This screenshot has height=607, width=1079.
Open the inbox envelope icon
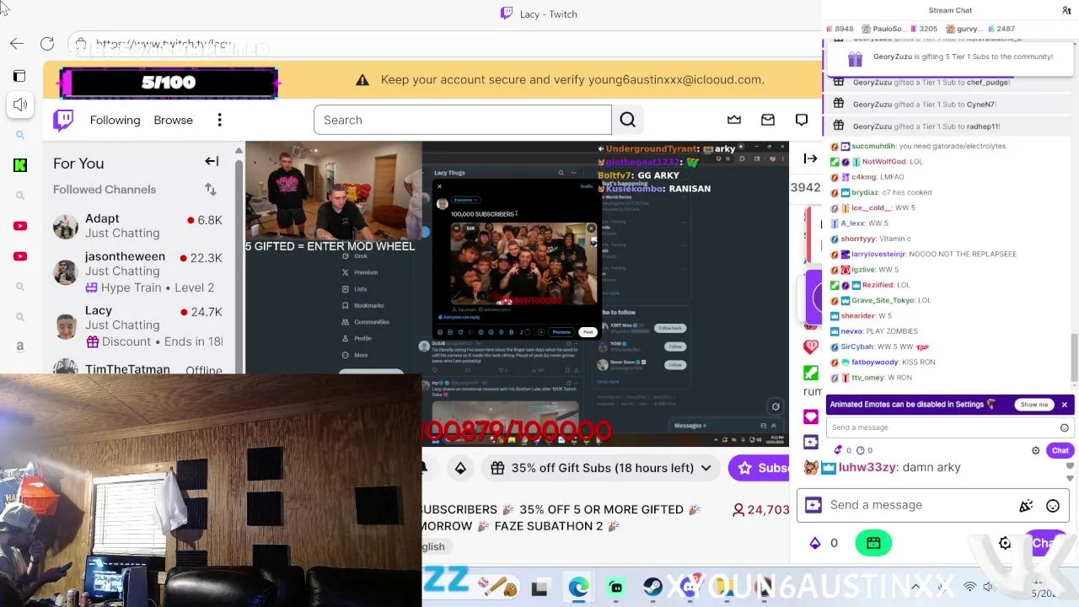click(768, 120)
